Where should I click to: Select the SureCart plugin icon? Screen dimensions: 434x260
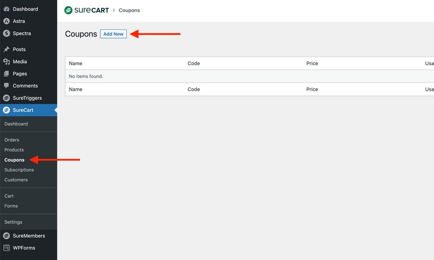click(6, 110)
